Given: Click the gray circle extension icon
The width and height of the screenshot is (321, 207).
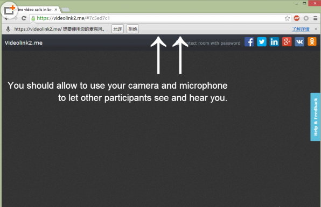Looking at the screenshot, I should point(306,18).
